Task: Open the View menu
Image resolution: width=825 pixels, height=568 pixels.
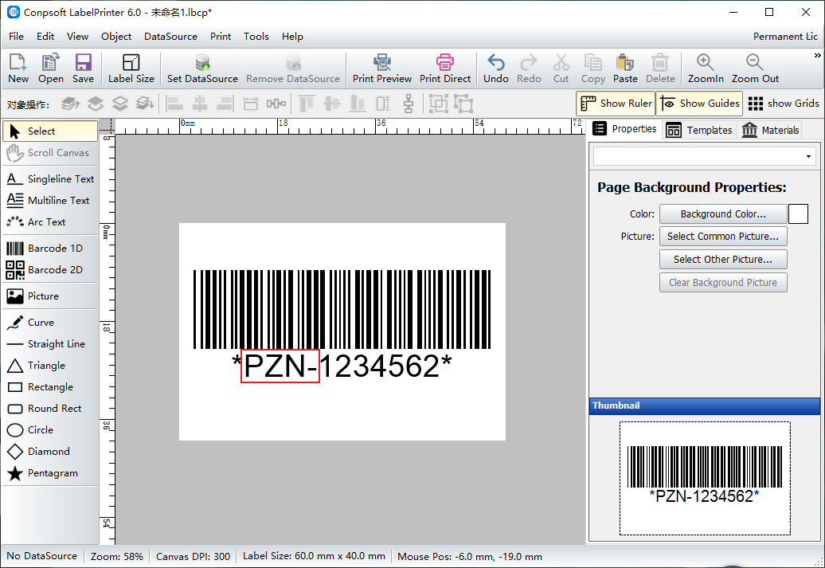Action: point(77,37)
